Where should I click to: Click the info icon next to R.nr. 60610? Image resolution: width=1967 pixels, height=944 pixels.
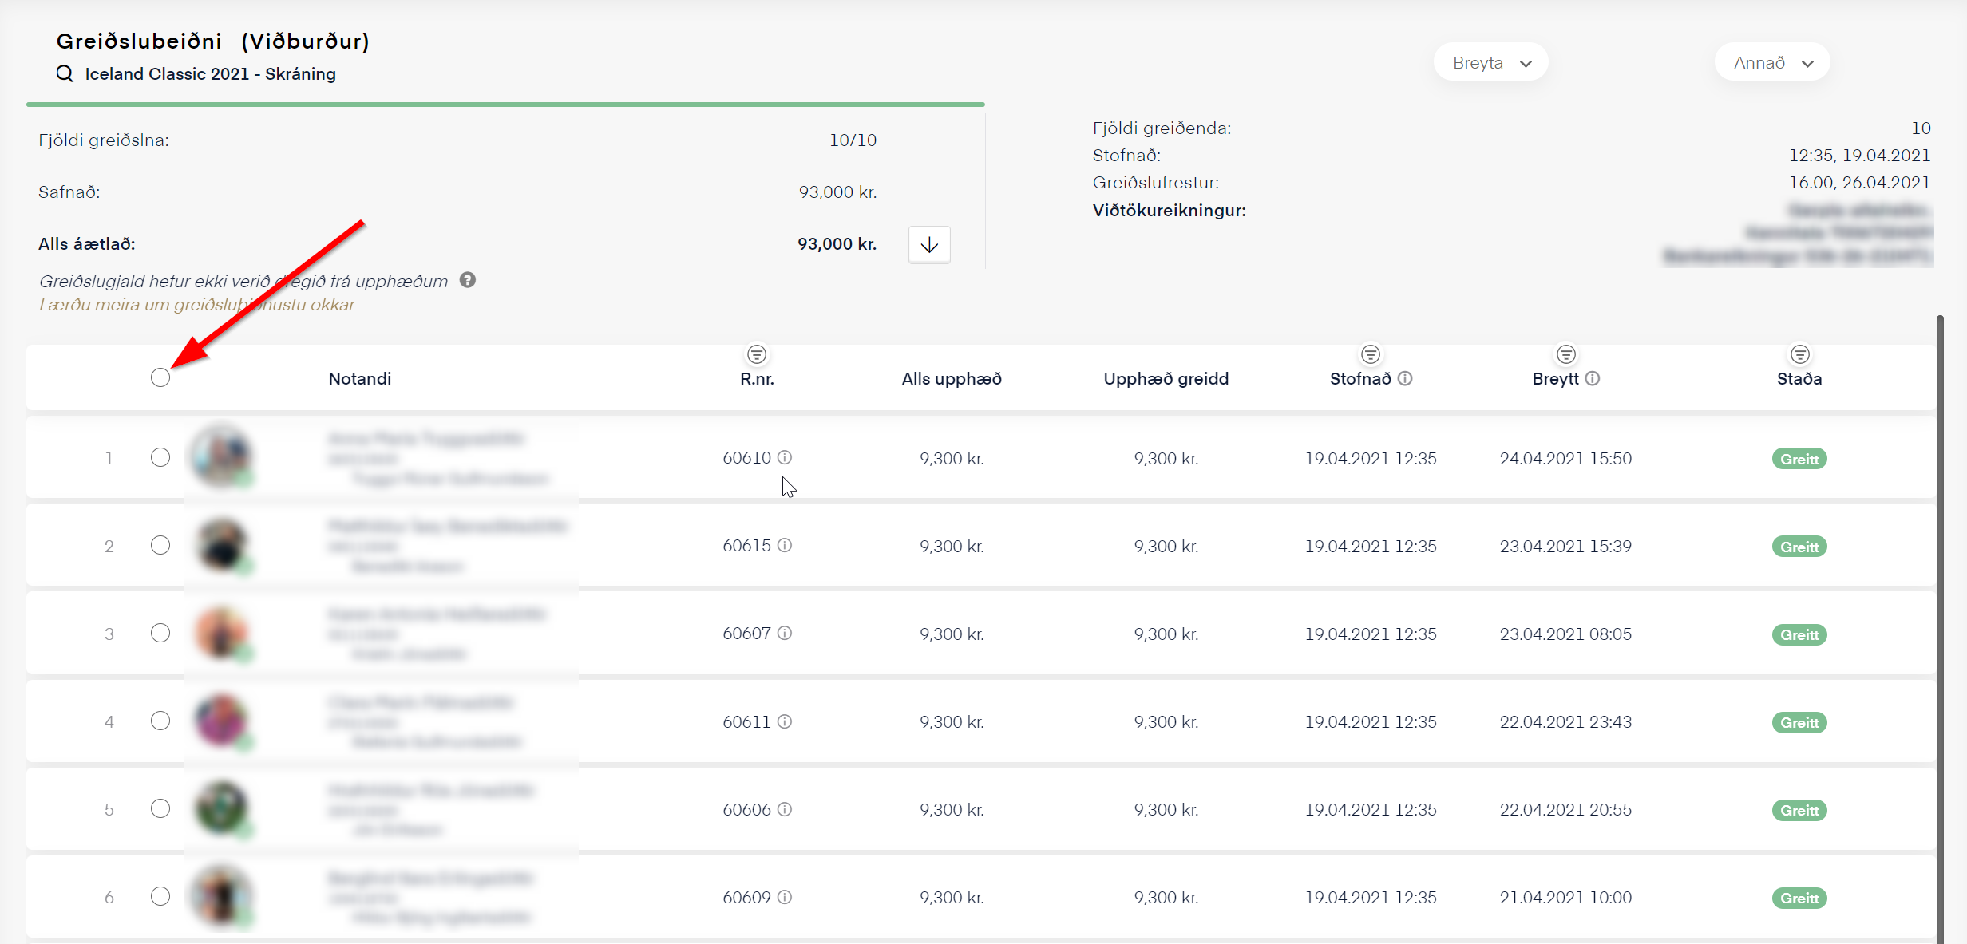(785, 457)
